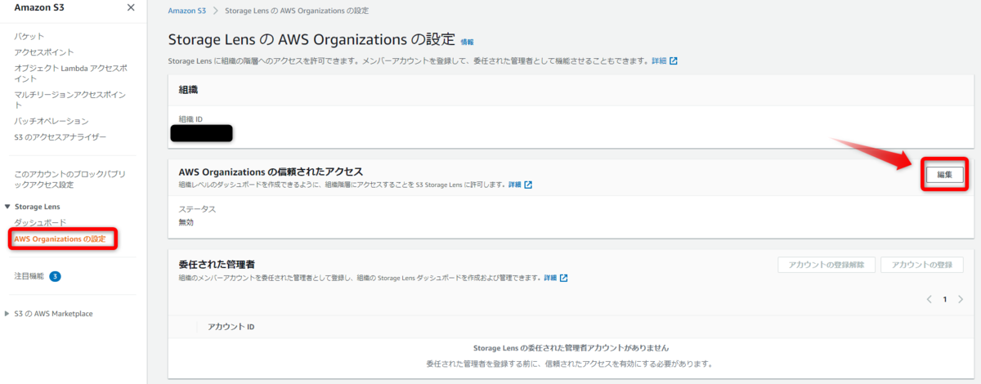981x384 pixels.
Task: Open 詳細 link under 委任された管理者
Action: (x=550, y=278)
